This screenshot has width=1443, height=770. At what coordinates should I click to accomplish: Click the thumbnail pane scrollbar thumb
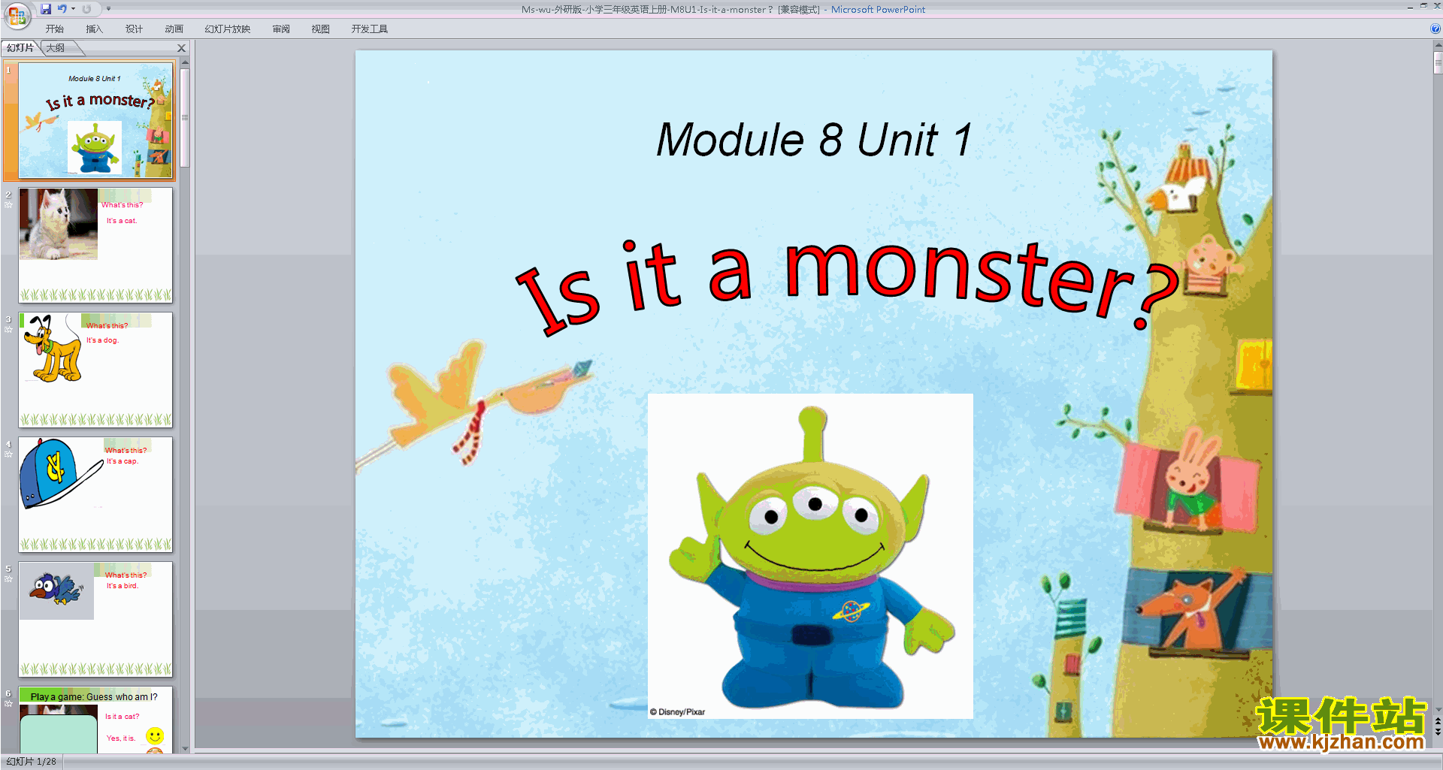[185, 118]
